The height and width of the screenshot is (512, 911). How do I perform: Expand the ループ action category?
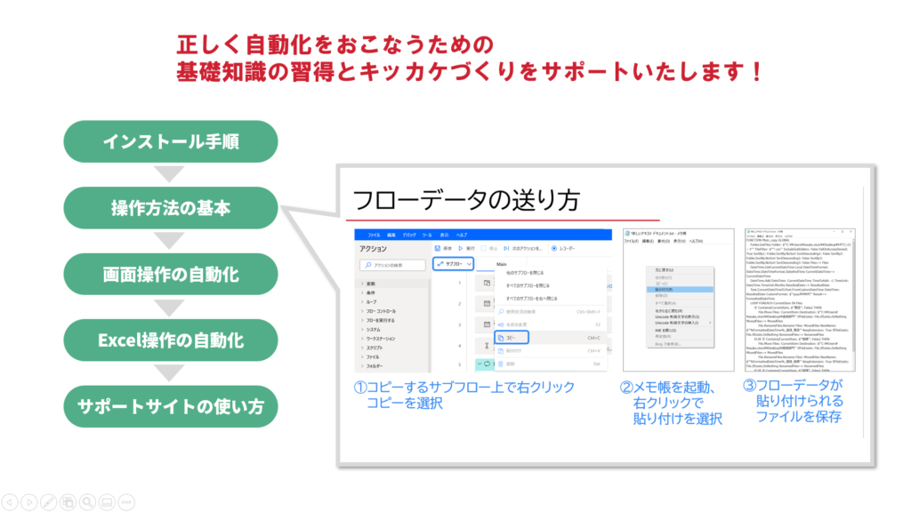(x=363, y=302)
